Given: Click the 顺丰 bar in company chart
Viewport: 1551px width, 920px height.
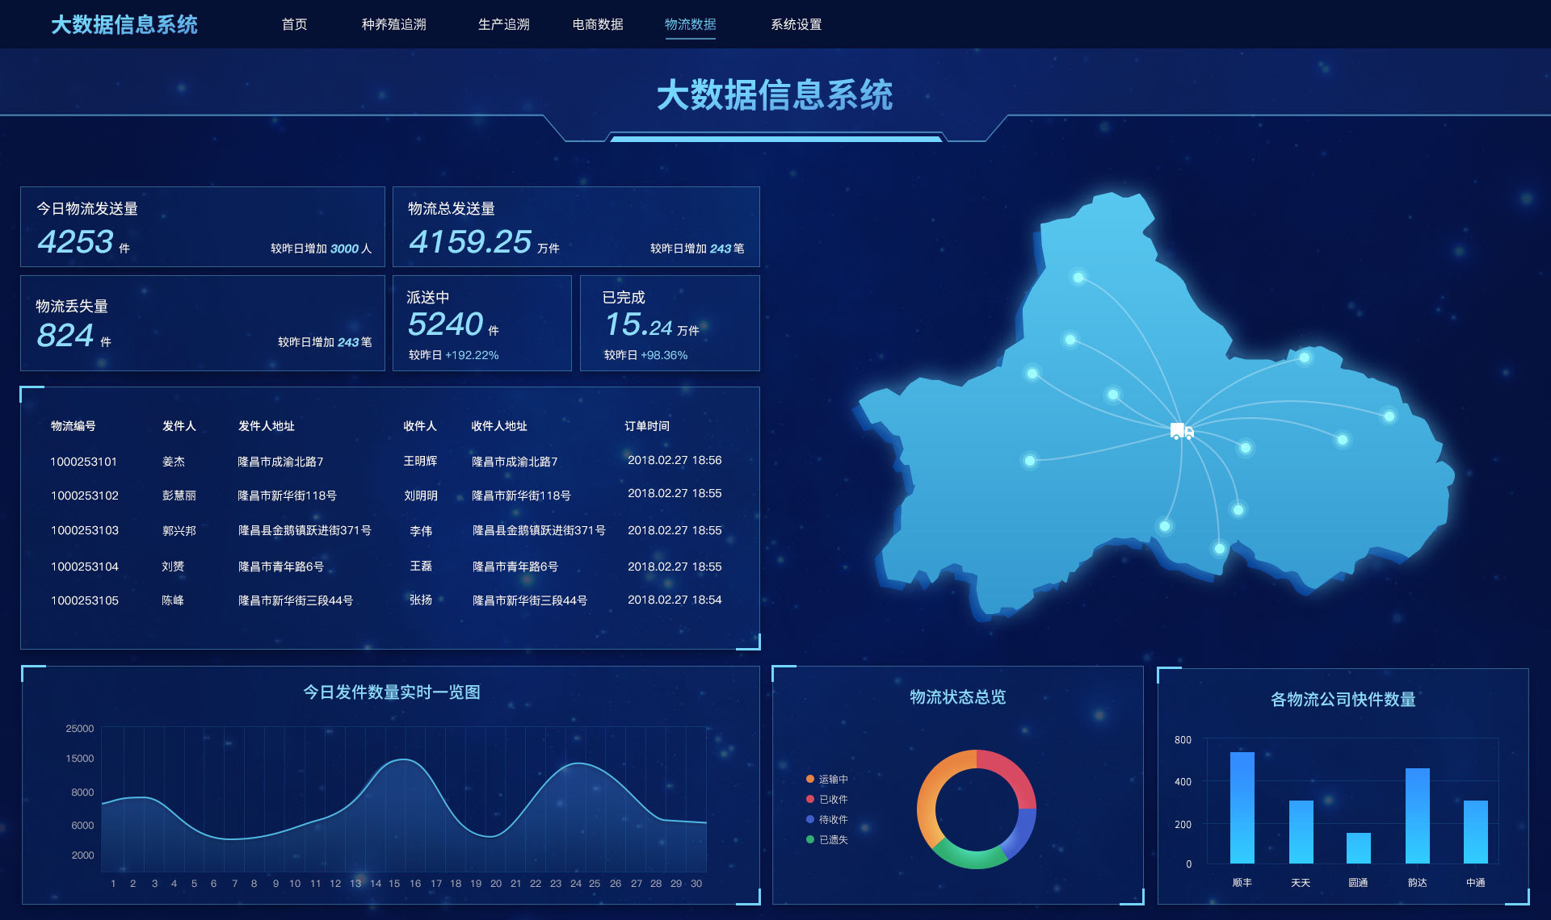Looking at the screenshot, I should (1242, 807).
